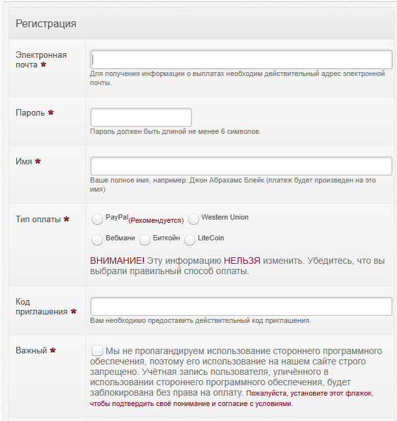The image size is (397, 421).
Task: Click the Код приглашения input field
Action: point(241,306)
